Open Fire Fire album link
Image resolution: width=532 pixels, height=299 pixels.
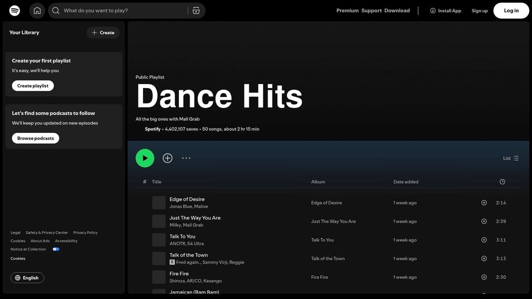(x=320, y=277)
